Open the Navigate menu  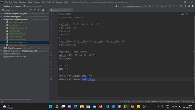point(23,2)
